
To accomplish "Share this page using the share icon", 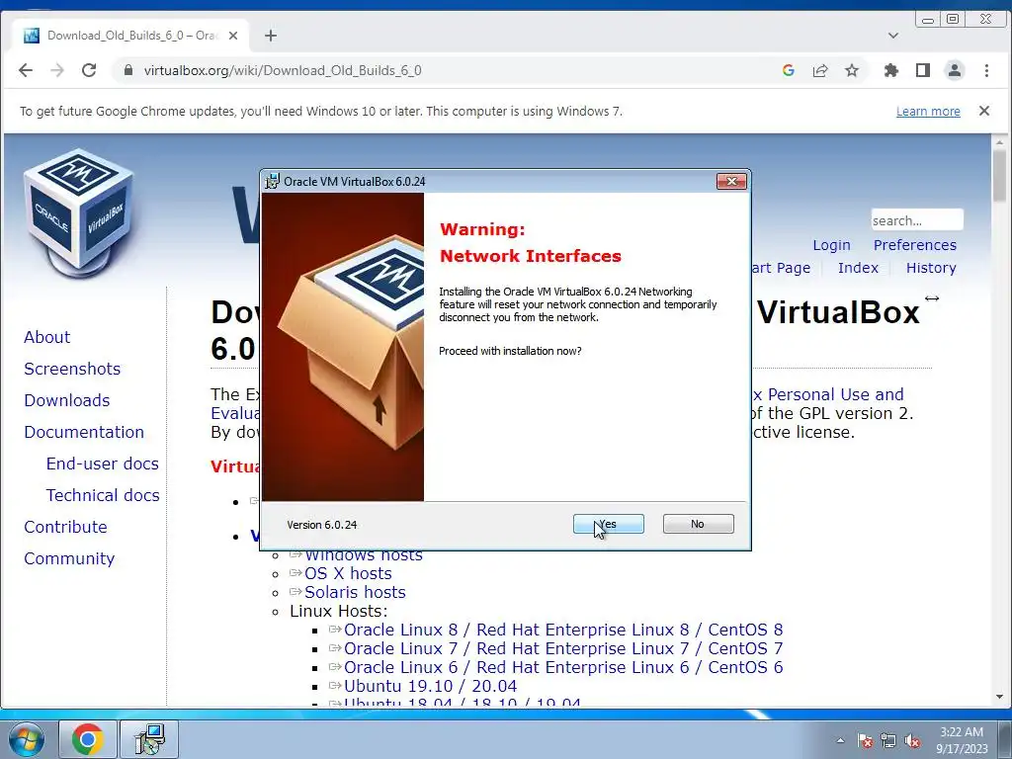I will point(820,70).
